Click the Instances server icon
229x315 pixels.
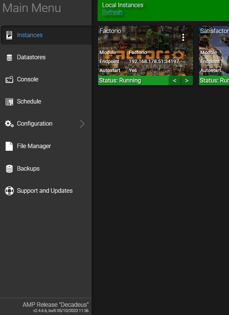point(9,35)
